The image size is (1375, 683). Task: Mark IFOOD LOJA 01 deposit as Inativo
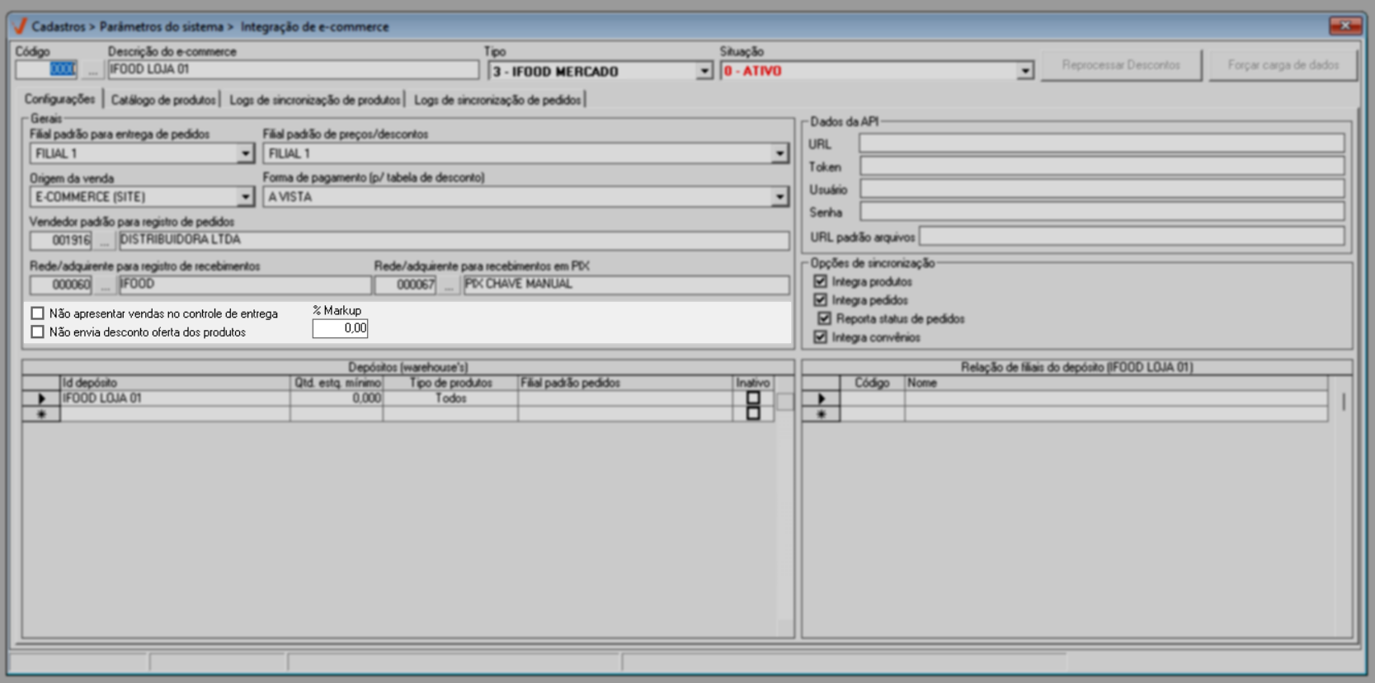pyautogui.click(x=753, y=398)
